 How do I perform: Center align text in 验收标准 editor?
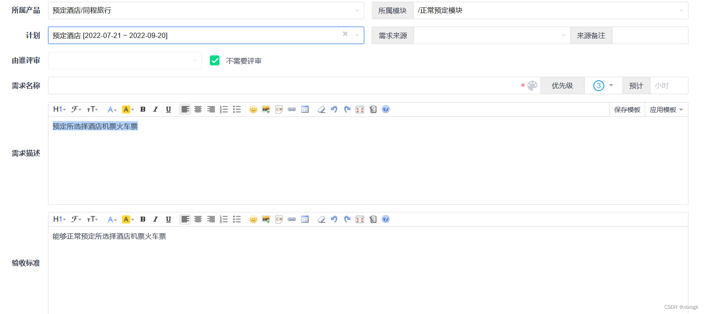tap(198, 219)
